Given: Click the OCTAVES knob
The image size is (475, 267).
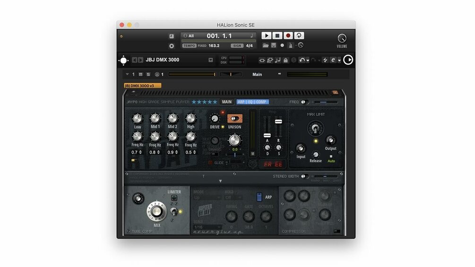Looking at the screenshot, I should pyautogui.click(x=266, y=216).
